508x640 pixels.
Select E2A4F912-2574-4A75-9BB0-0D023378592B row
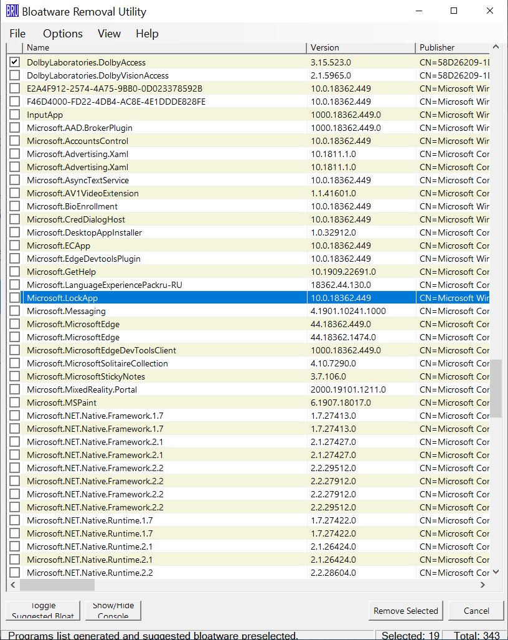coord(248,88)
